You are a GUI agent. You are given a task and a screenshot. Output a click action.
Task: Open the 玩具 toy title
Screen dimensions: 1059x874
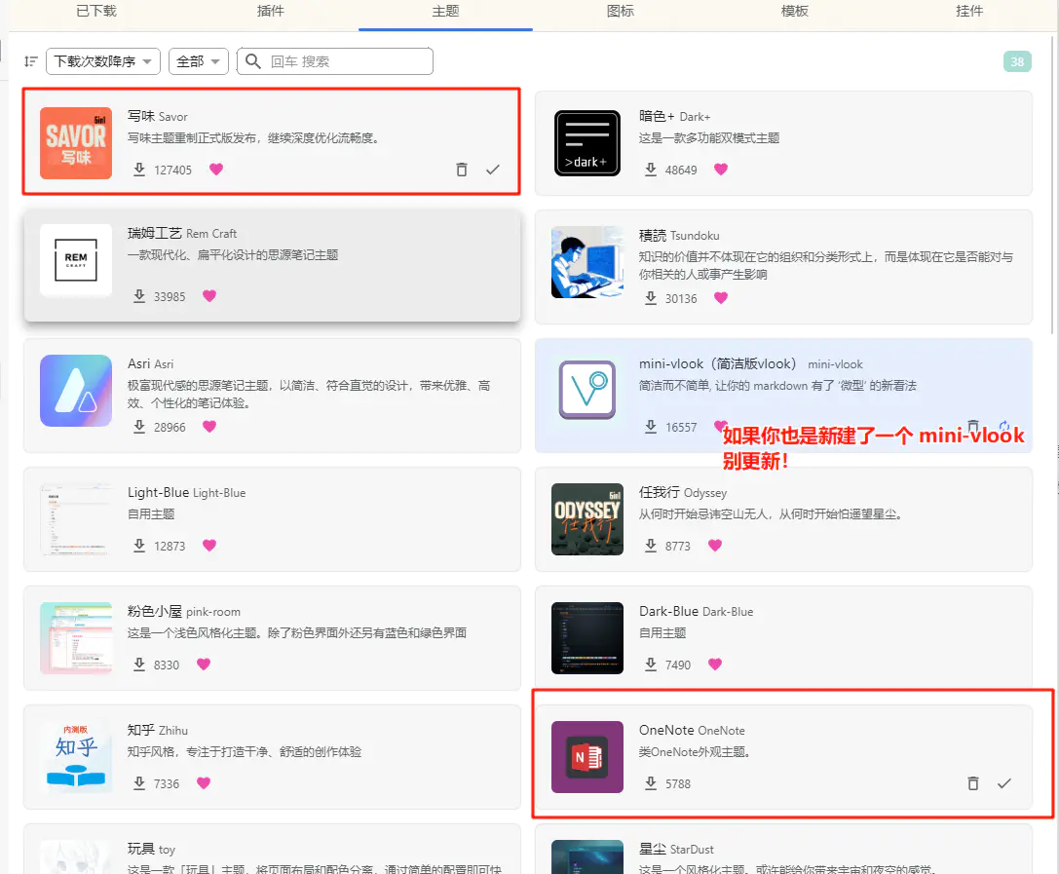coord(151,849)
